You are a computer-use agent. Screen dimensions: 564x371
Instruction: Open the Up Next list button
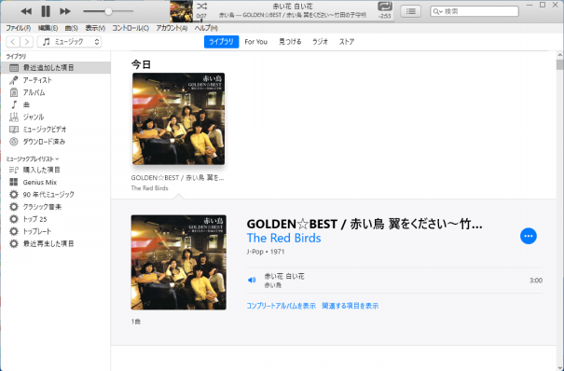[x=411, y=11]
